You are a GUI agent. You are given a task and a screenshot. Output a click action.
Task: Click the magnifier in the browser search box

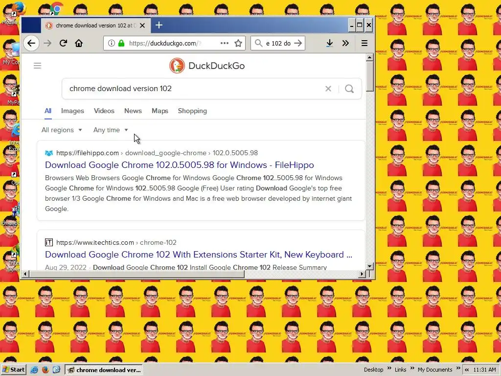click(x=258, y=43)
